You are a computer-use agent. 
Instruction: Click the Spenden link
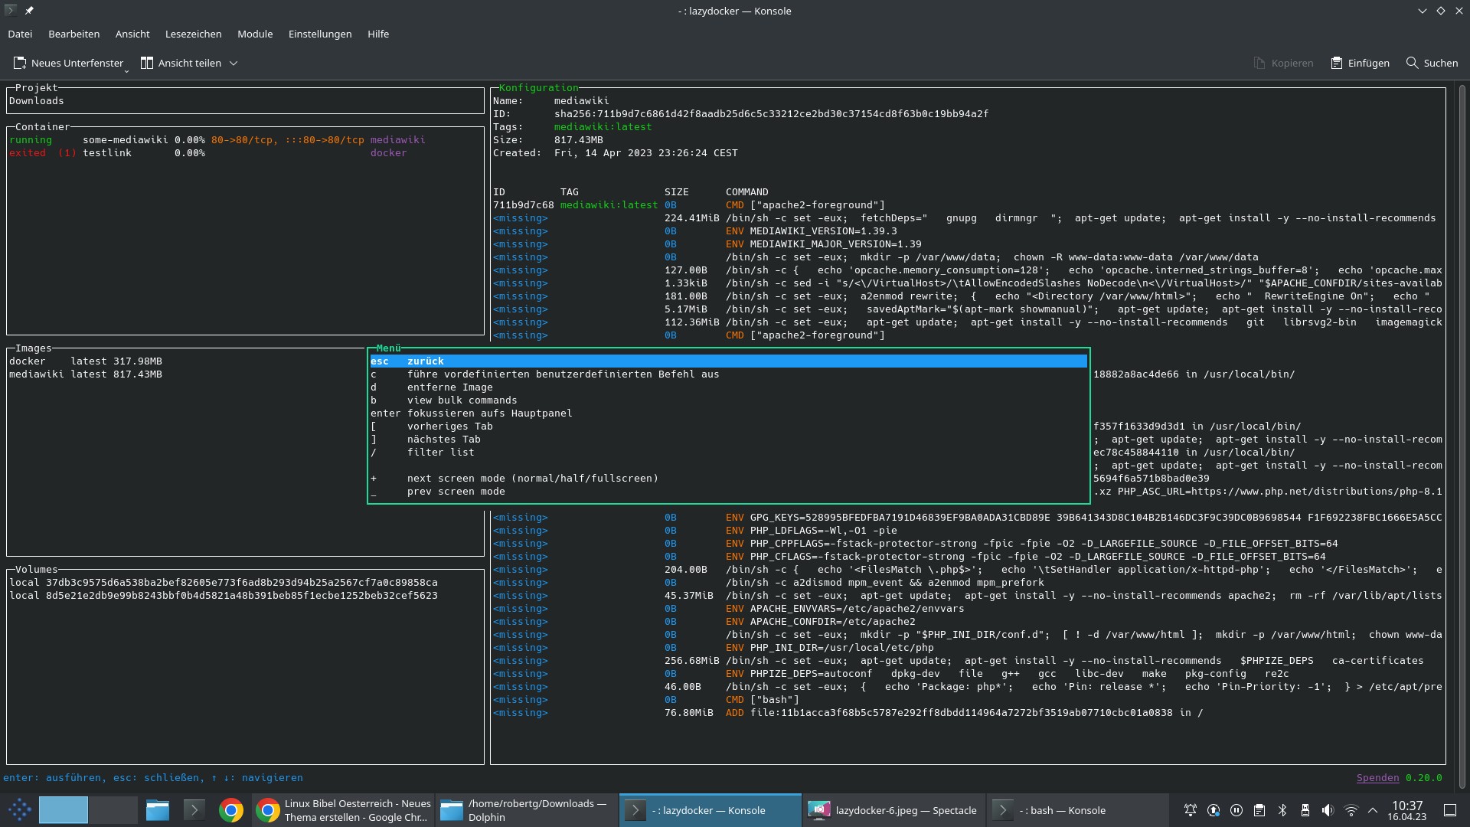coord(1377,777)
